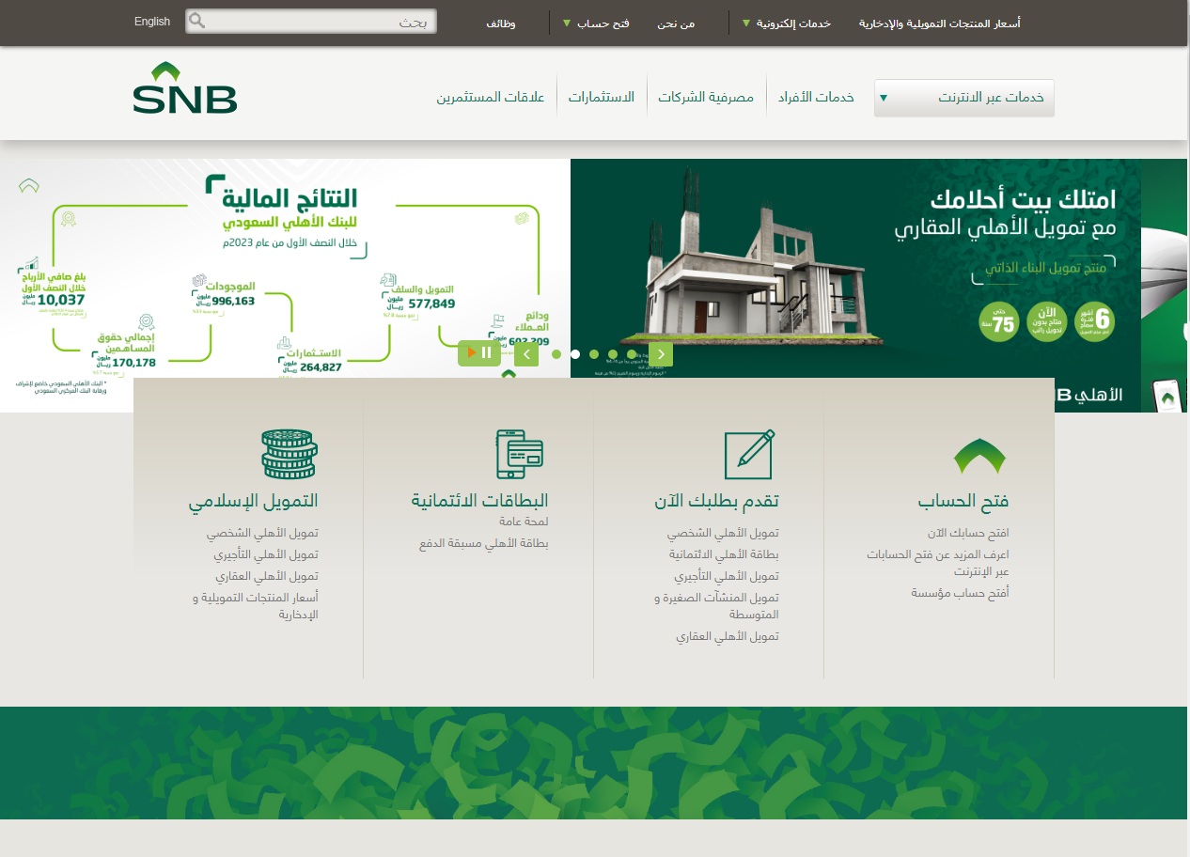
Task: Open the وظائف top-bar item
Action: click(x=500, y=23)
